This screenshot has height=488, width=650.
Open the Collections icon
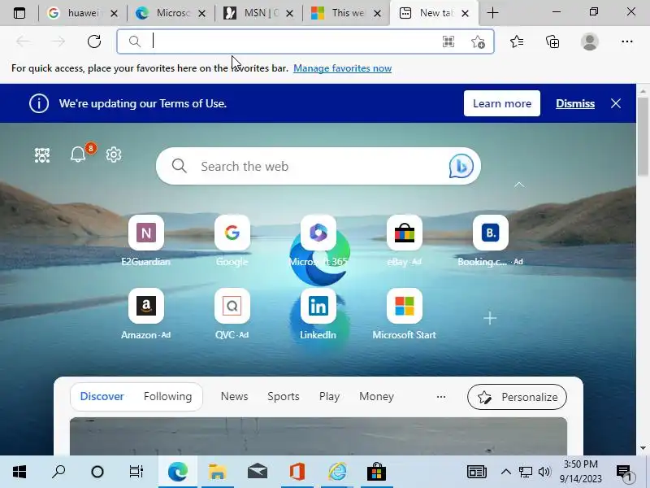(x=552, y=41)
